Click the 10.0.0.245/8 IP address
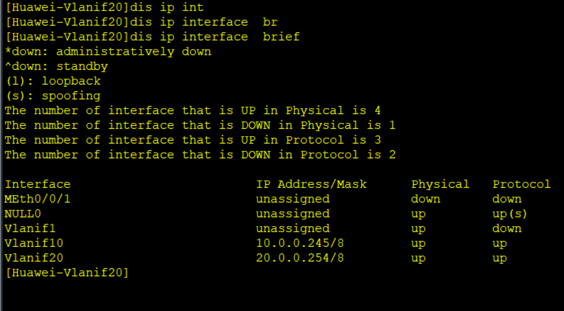 pos(300,243)
